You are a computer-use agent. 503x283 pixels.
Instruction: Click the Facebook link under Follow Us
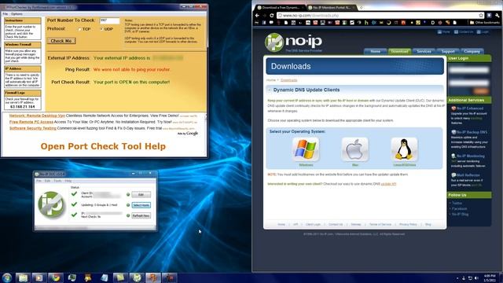459,208
